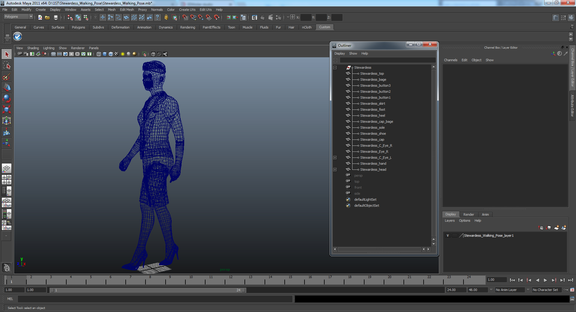Screen dimensions: 576x312
Task: Open the Edit Mesh menu
Action: coord(127,10)
